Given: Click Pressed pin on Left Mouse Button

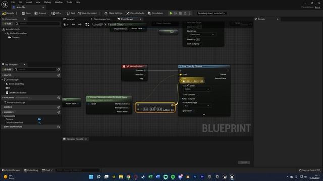Looking at the screenshot, I should [145, 70].
